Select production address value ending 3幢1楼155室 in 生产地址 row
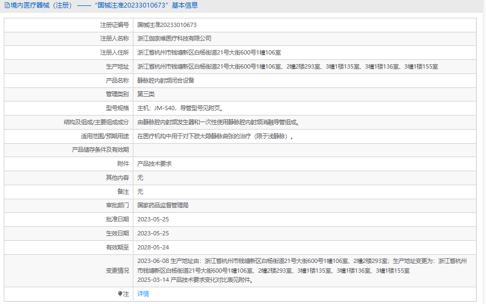The width and height of the screenshot is (486, 304). click(x=288, y=66)
